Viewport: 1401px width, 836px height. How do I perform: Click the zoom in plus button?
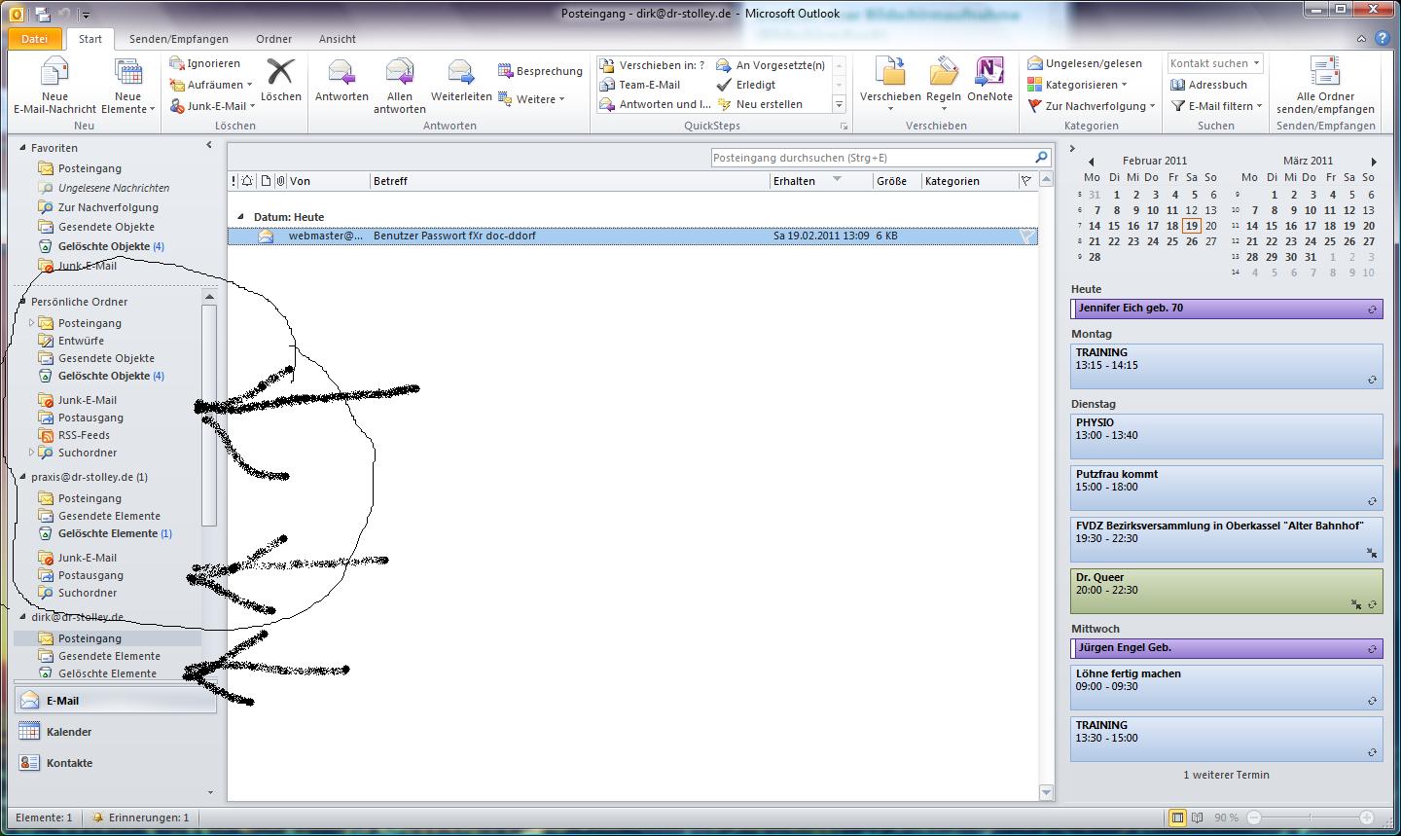(1367, 818)
